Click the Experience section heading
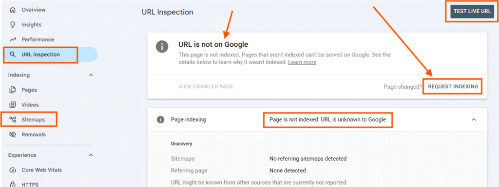Image resolution: width=499 pixels, height=187 pixels. 22,155
